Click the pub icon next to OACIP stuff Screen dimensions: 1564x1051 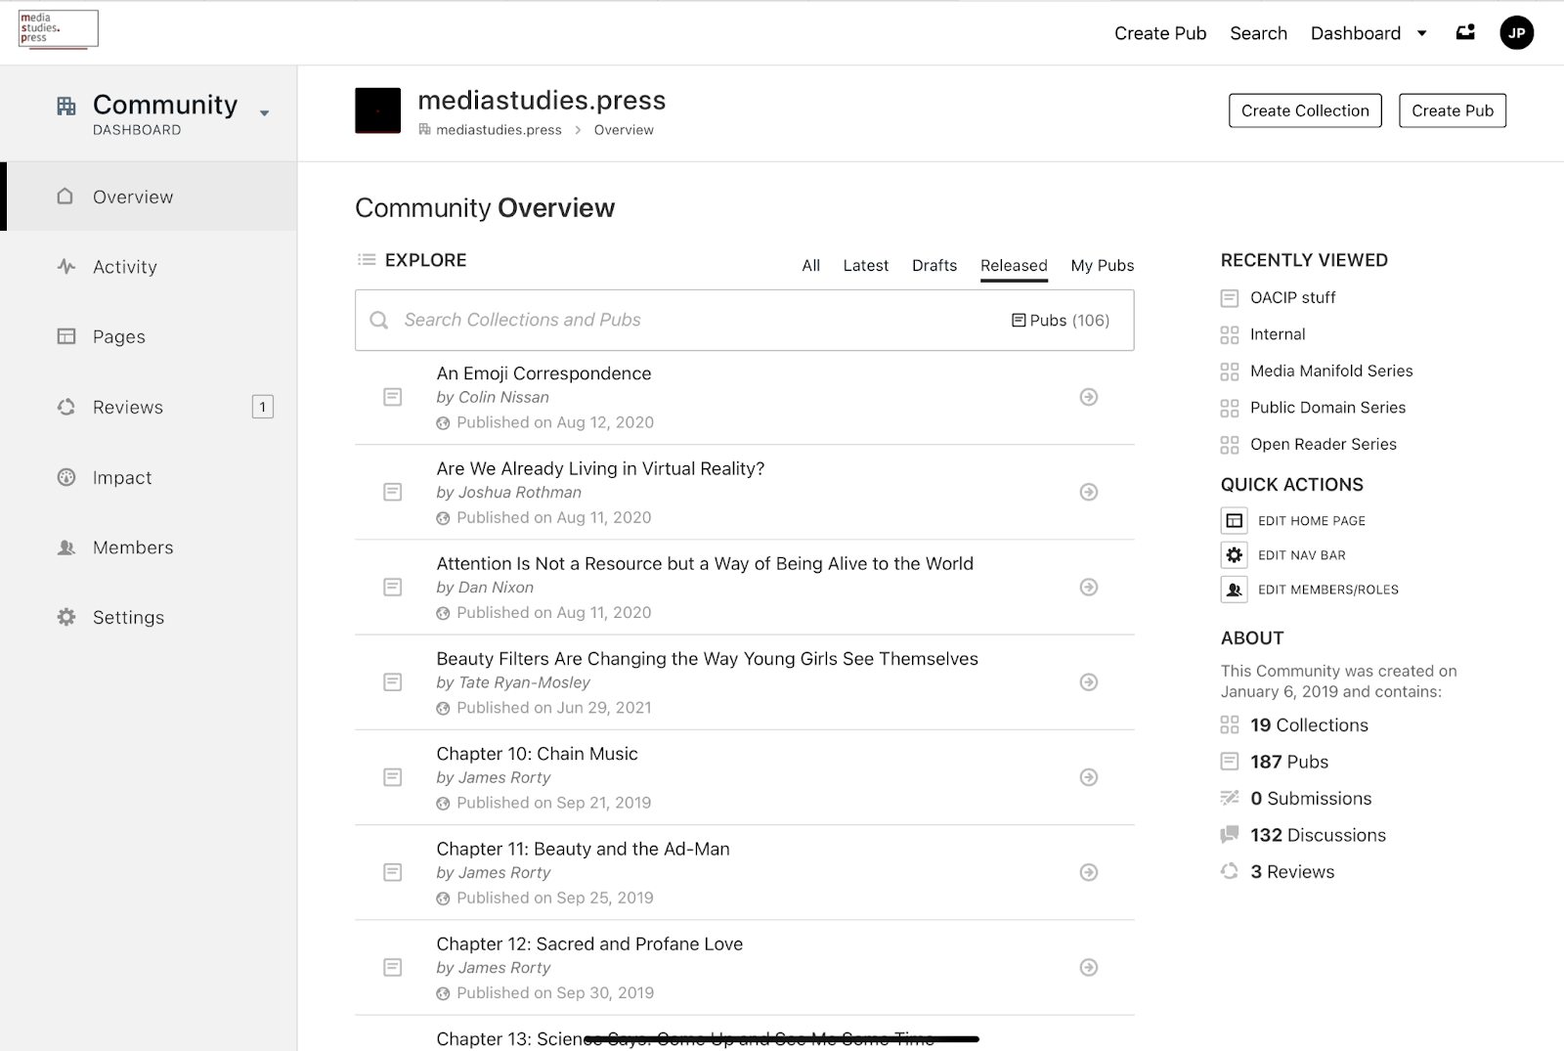(x=1230, y=297)
